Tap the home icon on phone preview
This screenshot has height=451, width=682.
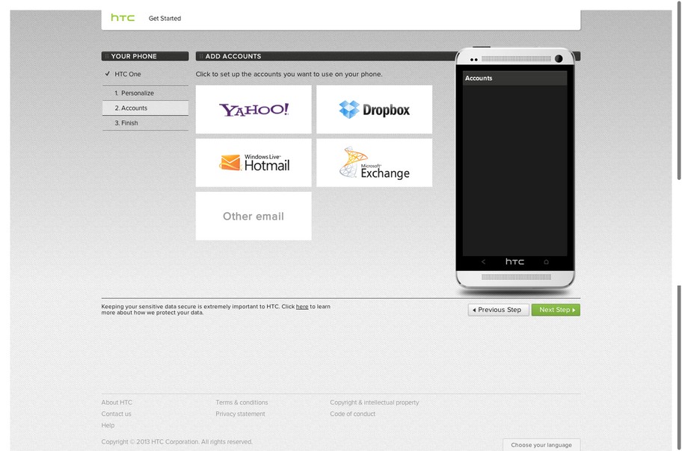pos(547,261)
